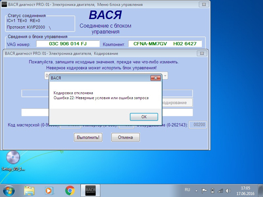Click the ВАСЯ app icon in title bar

pyautogui.click(x=4, y=5)
